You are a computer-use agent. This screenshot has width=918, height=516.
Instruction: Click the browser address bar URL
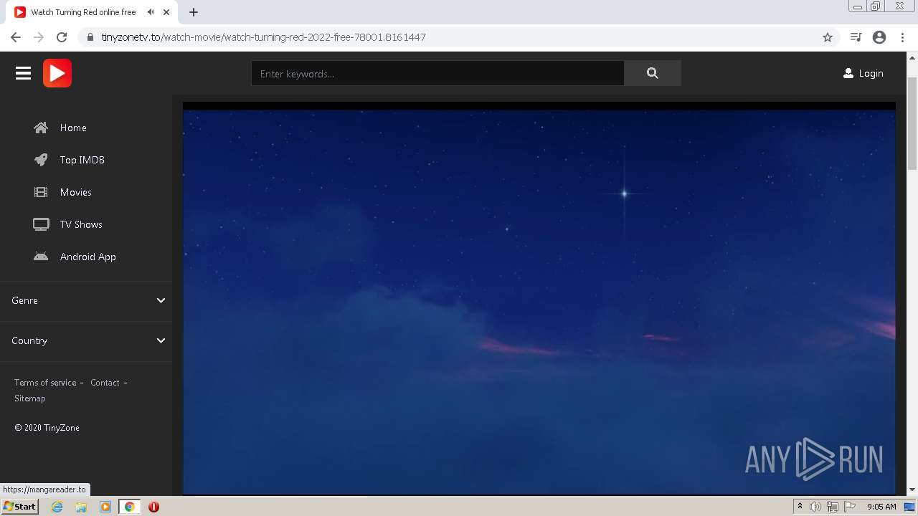pos(263,37)
